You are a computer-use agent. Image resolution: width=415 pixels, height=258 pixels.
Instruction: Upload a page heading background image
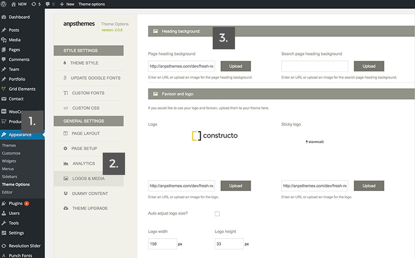236,66
